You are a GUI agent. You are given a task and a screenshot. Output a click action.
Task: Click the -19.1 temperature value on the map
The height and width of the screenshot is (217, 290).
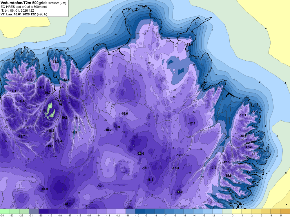pyautogui.click(x=50, y=146)
